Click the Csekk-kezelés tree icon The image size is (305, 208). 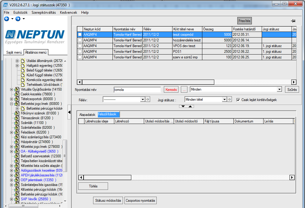click(17, 94)
